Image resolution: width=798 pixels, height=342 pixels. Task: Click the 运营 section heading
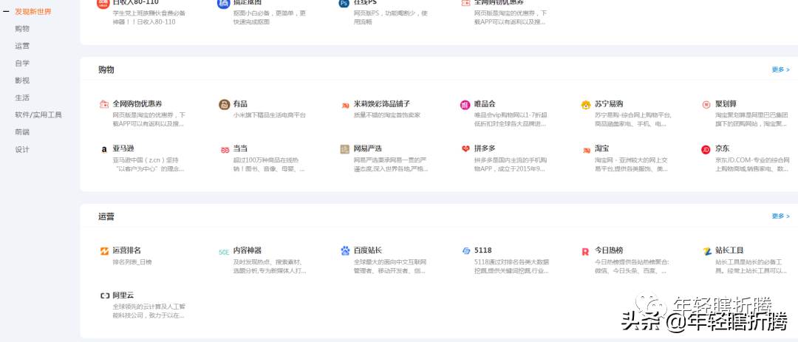(x=106, y=216)
